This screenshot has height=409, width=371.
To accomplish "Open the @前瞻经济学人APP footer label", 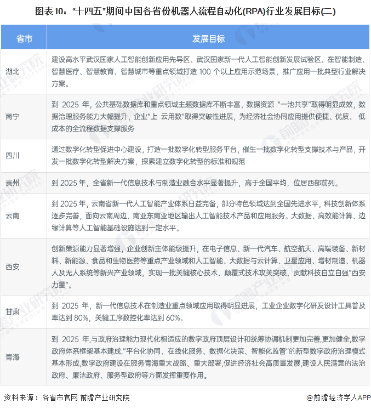I will [339, 399].
